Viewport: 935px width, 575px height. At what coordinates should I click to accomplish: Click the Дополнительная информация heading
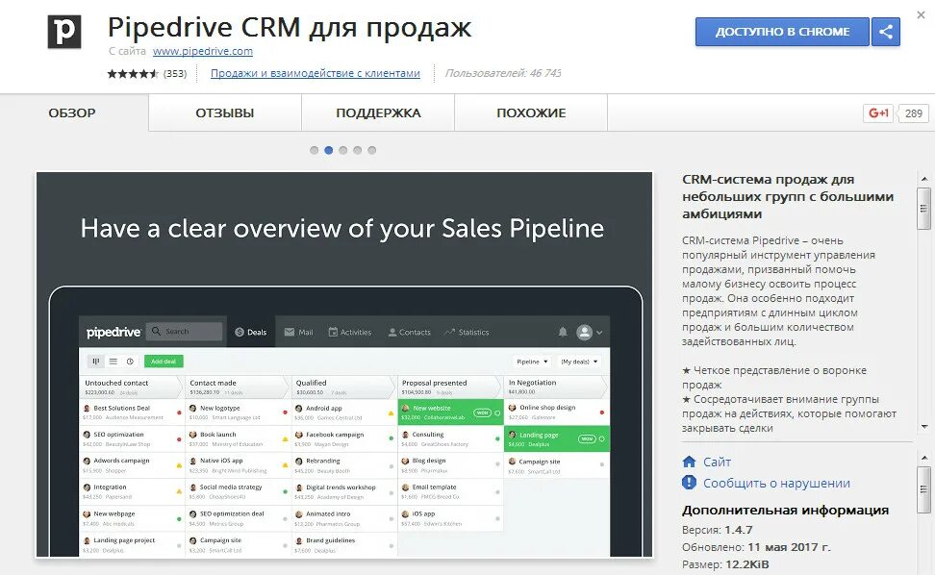[x=785, y=511]
